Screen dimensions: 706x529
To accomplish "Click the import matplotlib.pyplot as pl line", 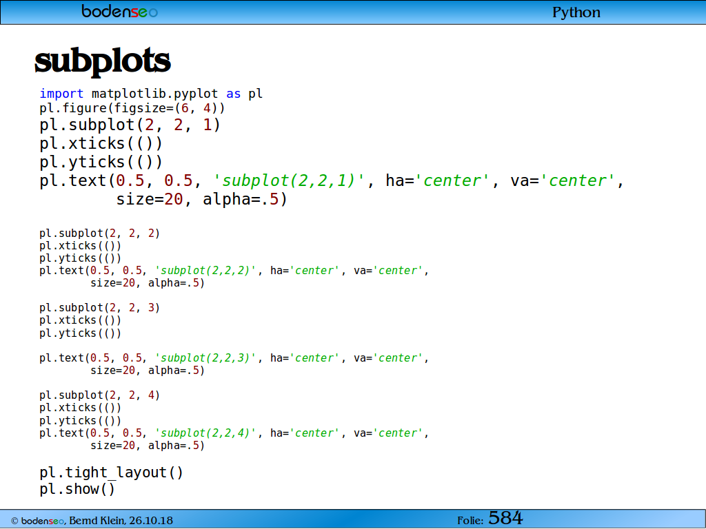I will click(151, 94).
